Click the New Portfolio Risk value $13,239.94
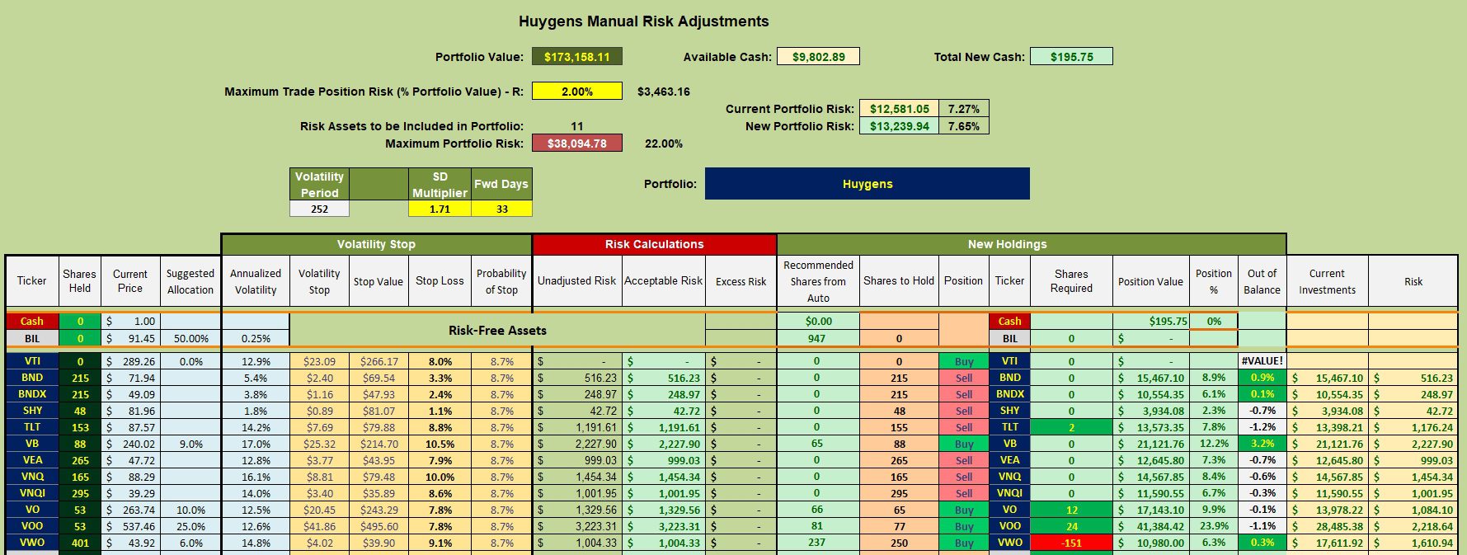The height and width of the screenshot is (555, 1467). (899, 126)
